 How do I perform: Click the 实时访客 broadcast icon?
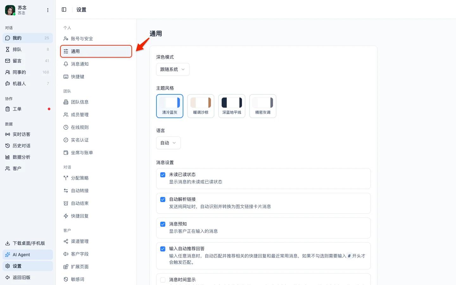[8, 134]
